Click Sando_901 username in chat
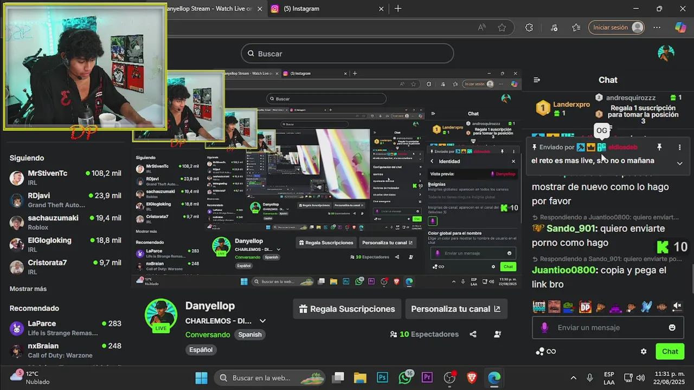The image size is (694, 390). point(571,229)
